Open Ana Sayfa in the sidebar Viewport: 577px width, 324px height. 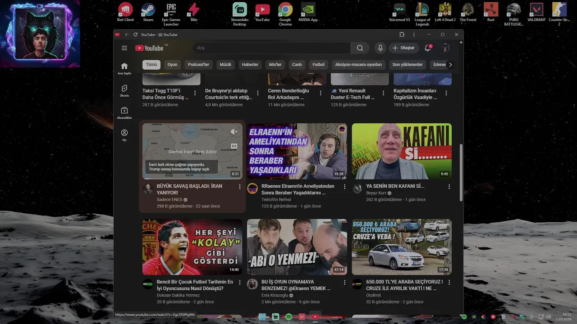coord(124,68)
